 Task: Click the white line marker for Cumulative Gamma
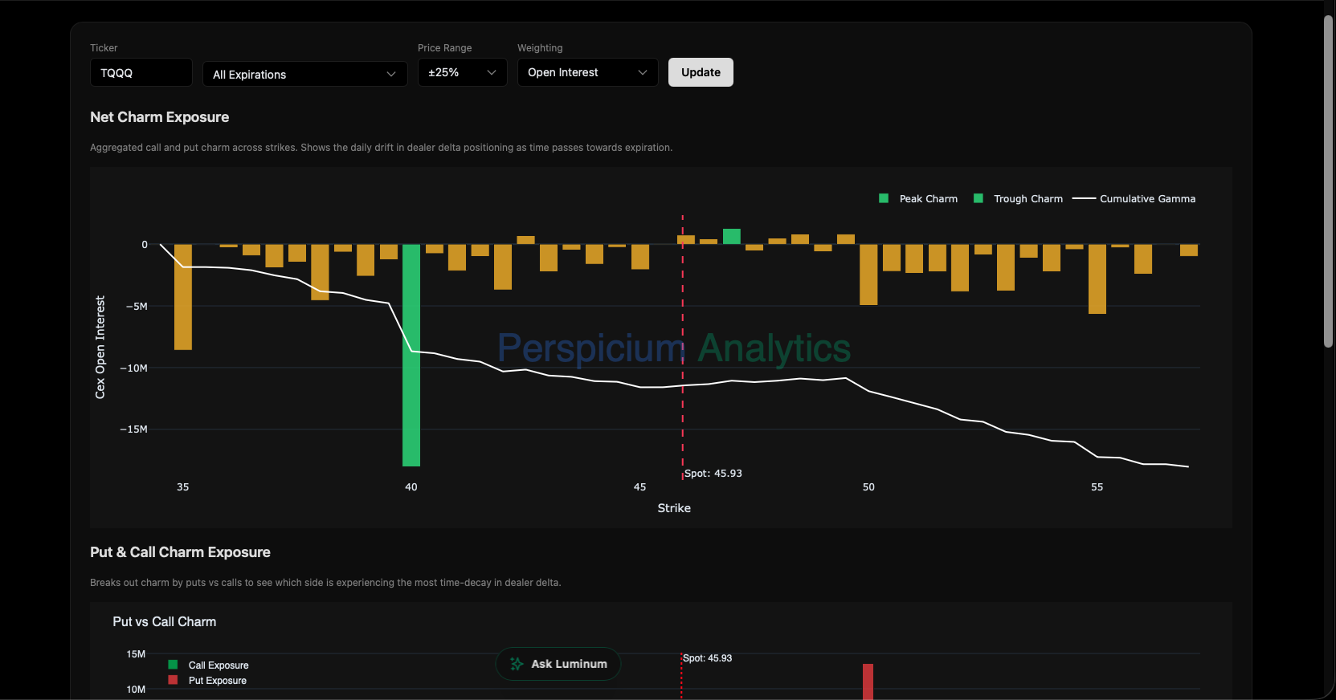tap(1084, 198)
